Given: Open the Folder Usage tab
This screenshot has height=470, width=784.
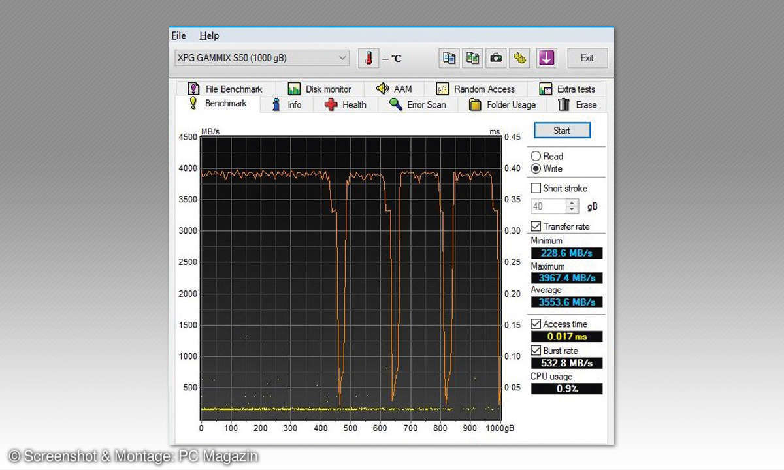Looking at the screenshot, I should pyautogui.click(x=502, y=104).
